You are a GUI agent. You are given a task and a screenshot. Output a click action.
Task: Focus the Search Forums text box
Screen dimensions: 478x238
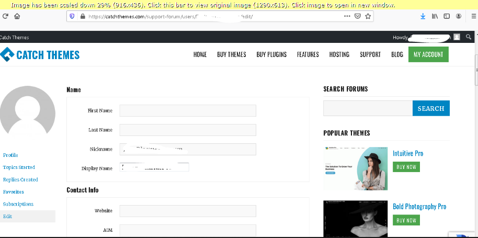pos(368,108)
